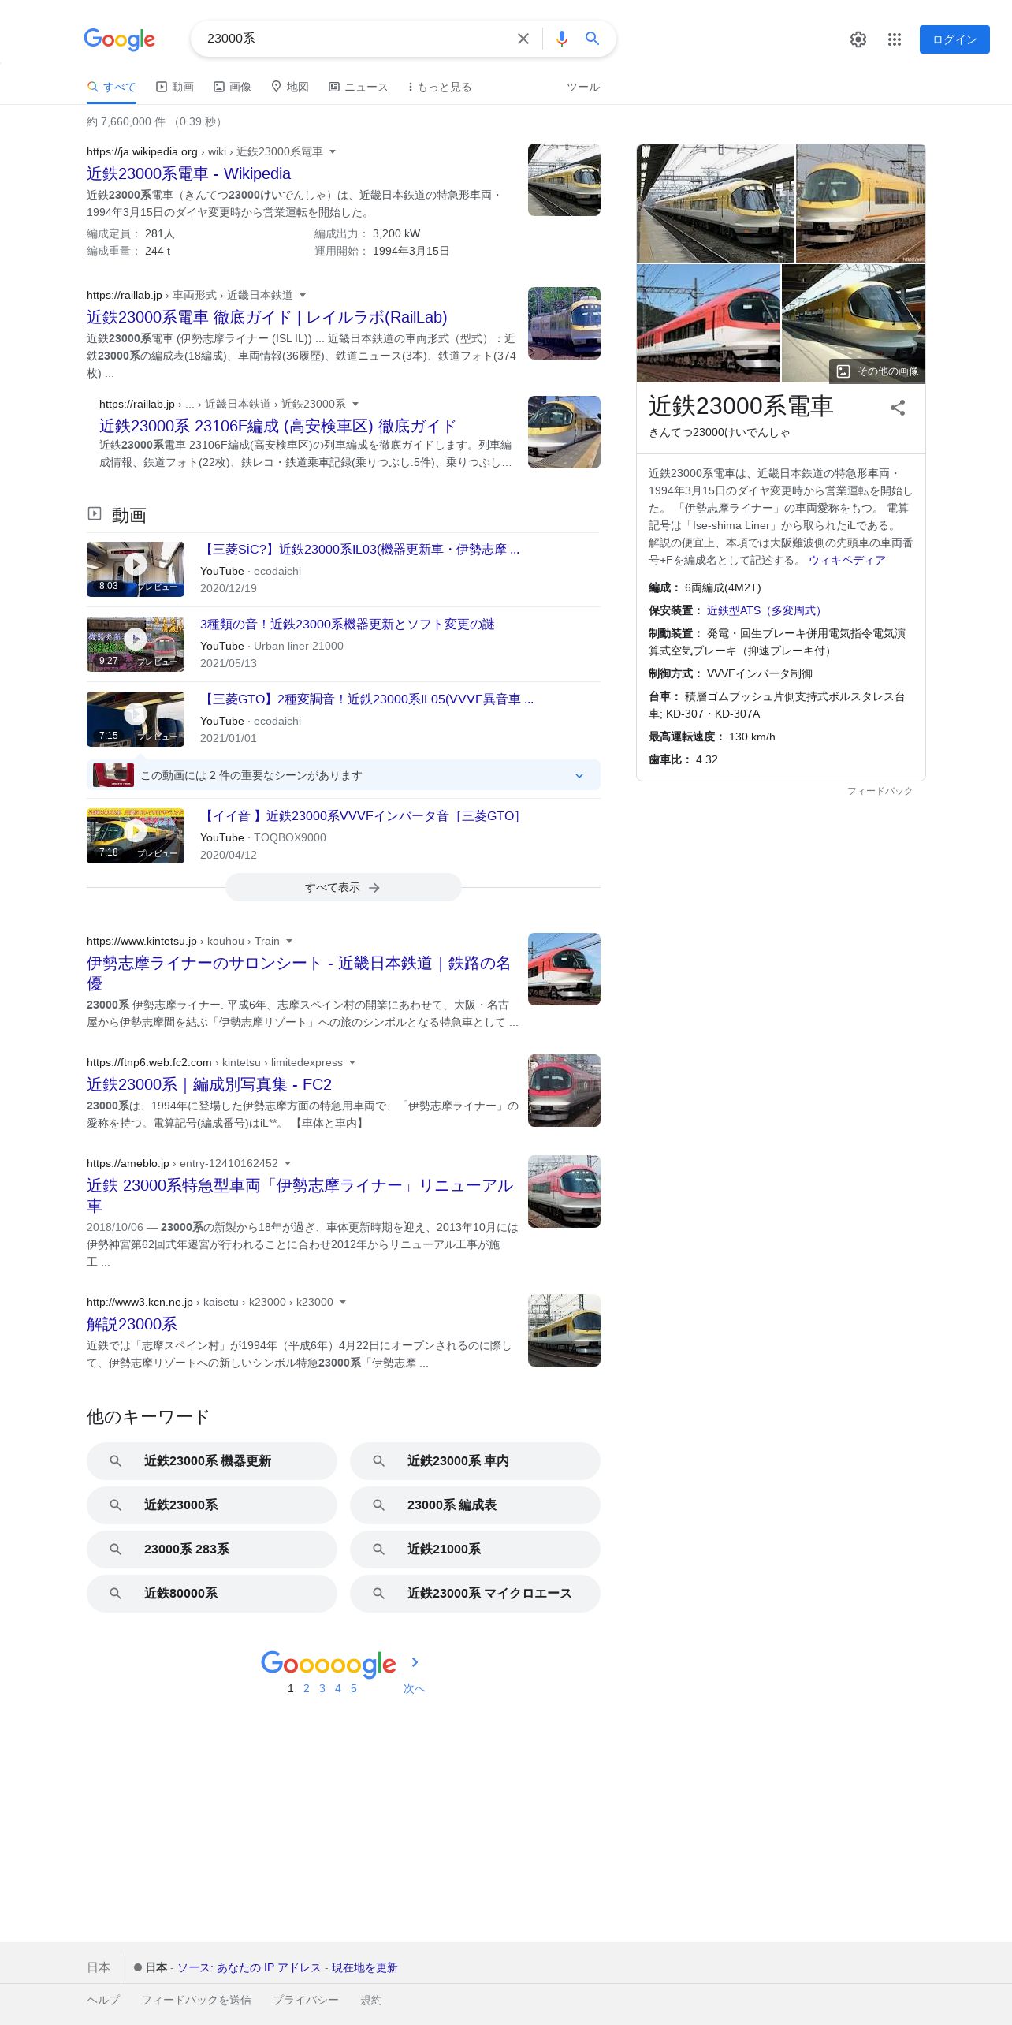
Task: Open kintetsu.jp result red train thumbnail
Action: tap(564, 969)
